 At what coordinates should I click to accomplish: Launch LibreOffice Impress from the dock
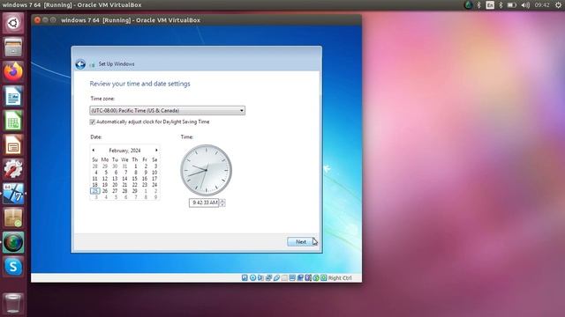tap(13, 144)
